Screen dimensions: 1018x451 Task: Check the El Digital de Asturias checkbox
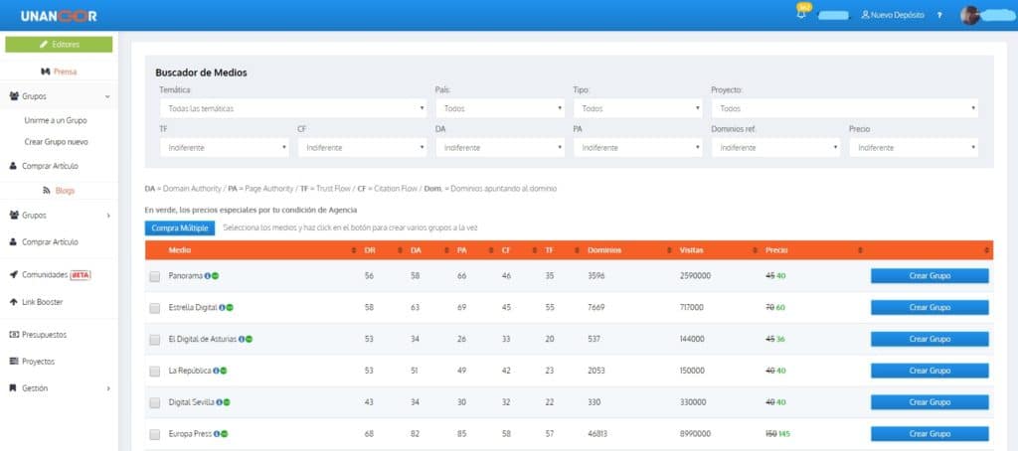click(154, 340)
